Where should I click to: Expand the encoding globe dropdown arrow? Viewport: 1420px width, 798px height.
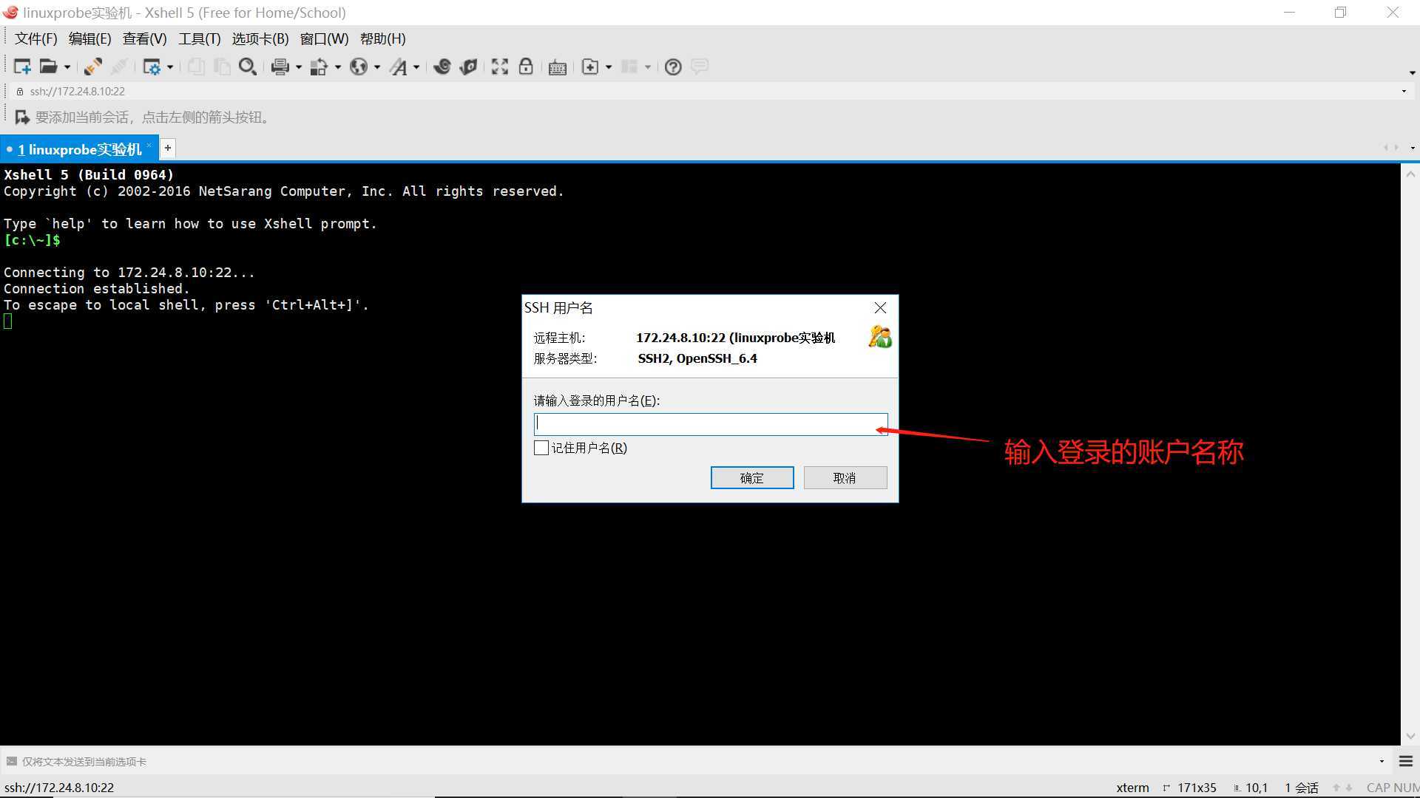point(377,66)
